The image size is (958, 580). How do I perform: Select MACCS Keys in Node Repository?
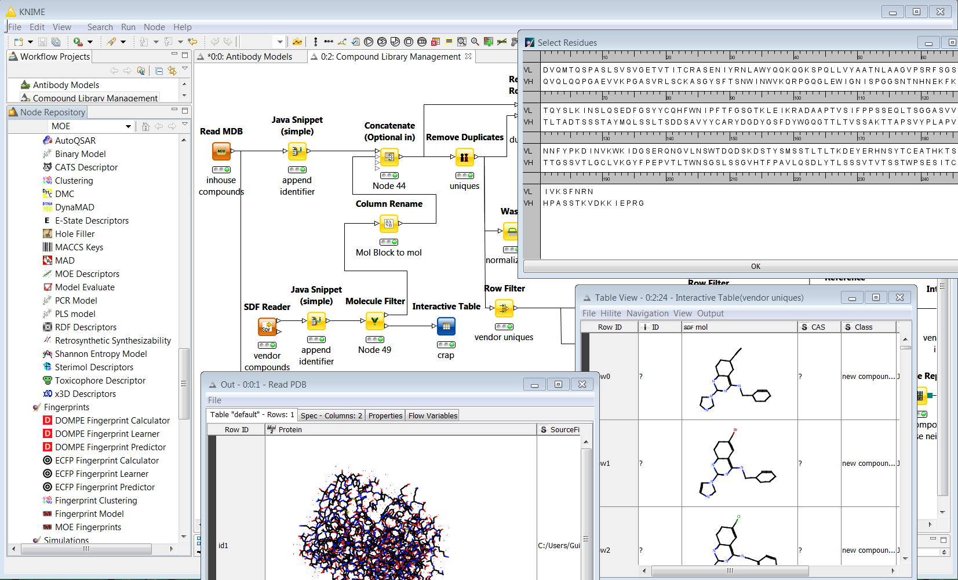79,247
